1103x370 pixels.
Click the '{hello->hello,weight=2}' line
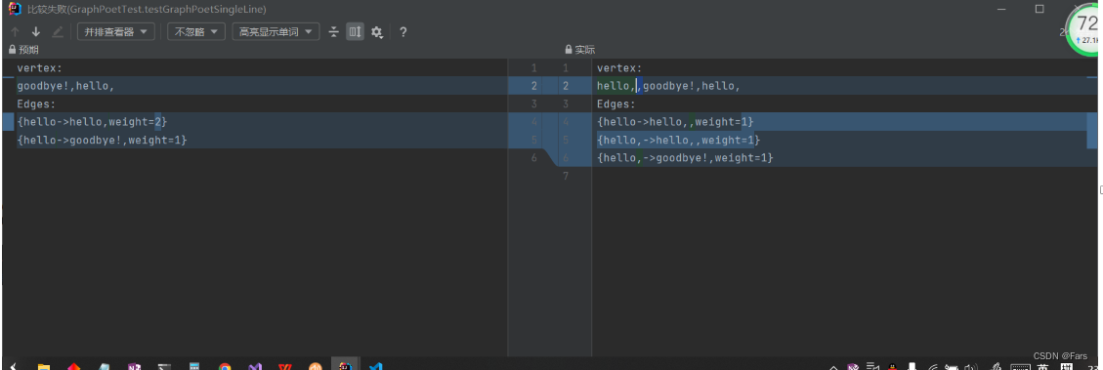[92, 122]
